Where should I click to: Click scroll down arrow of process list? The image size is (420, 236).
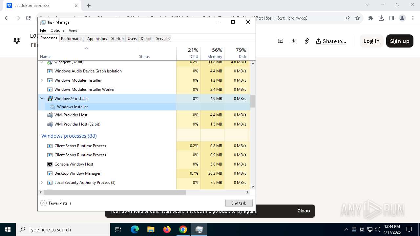[x=253, y=187]
